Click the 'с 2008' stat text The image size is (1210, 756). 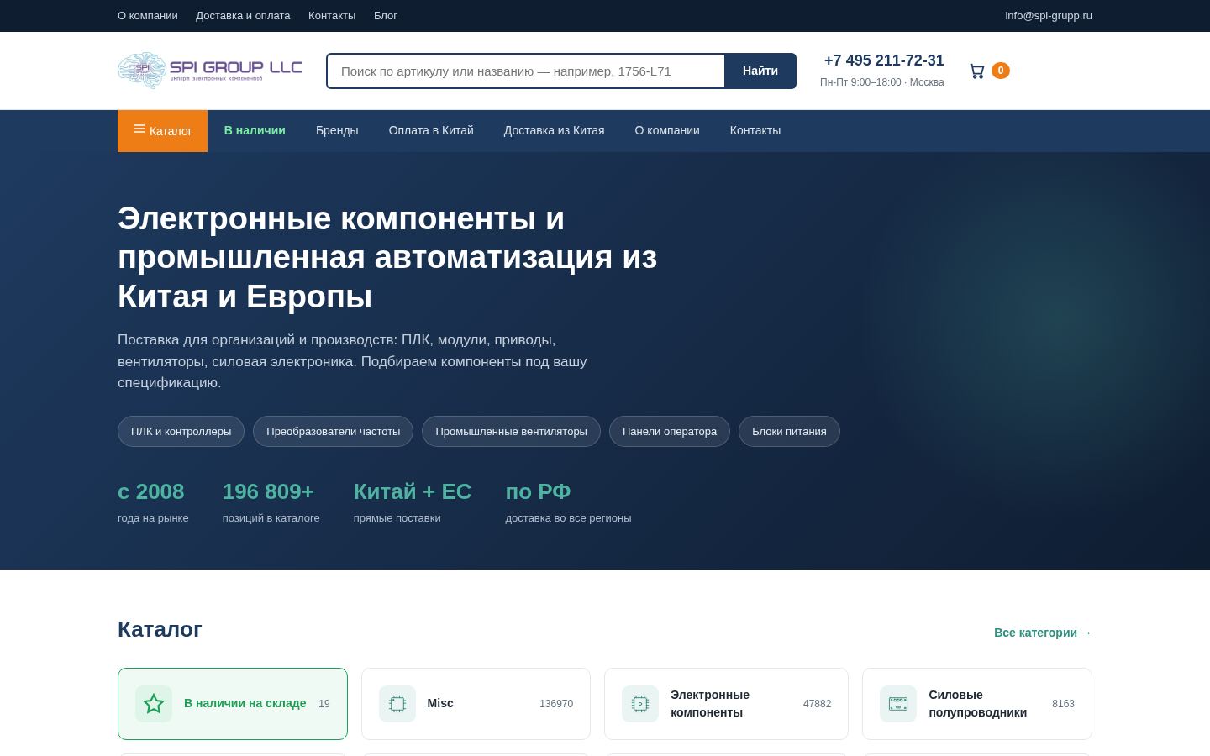(x=151, y=491)
